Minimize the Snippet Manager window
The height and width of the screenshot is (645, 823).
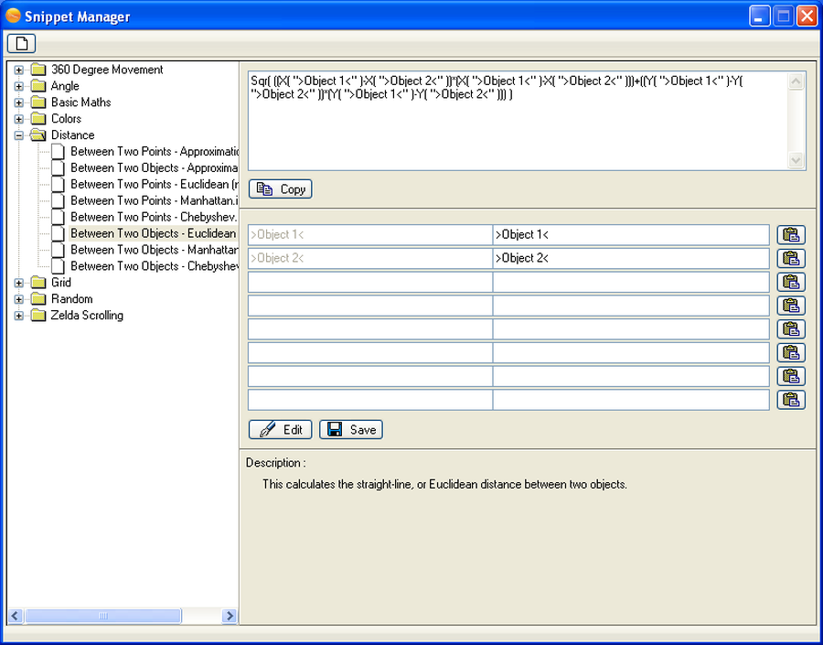click(760, 16)
